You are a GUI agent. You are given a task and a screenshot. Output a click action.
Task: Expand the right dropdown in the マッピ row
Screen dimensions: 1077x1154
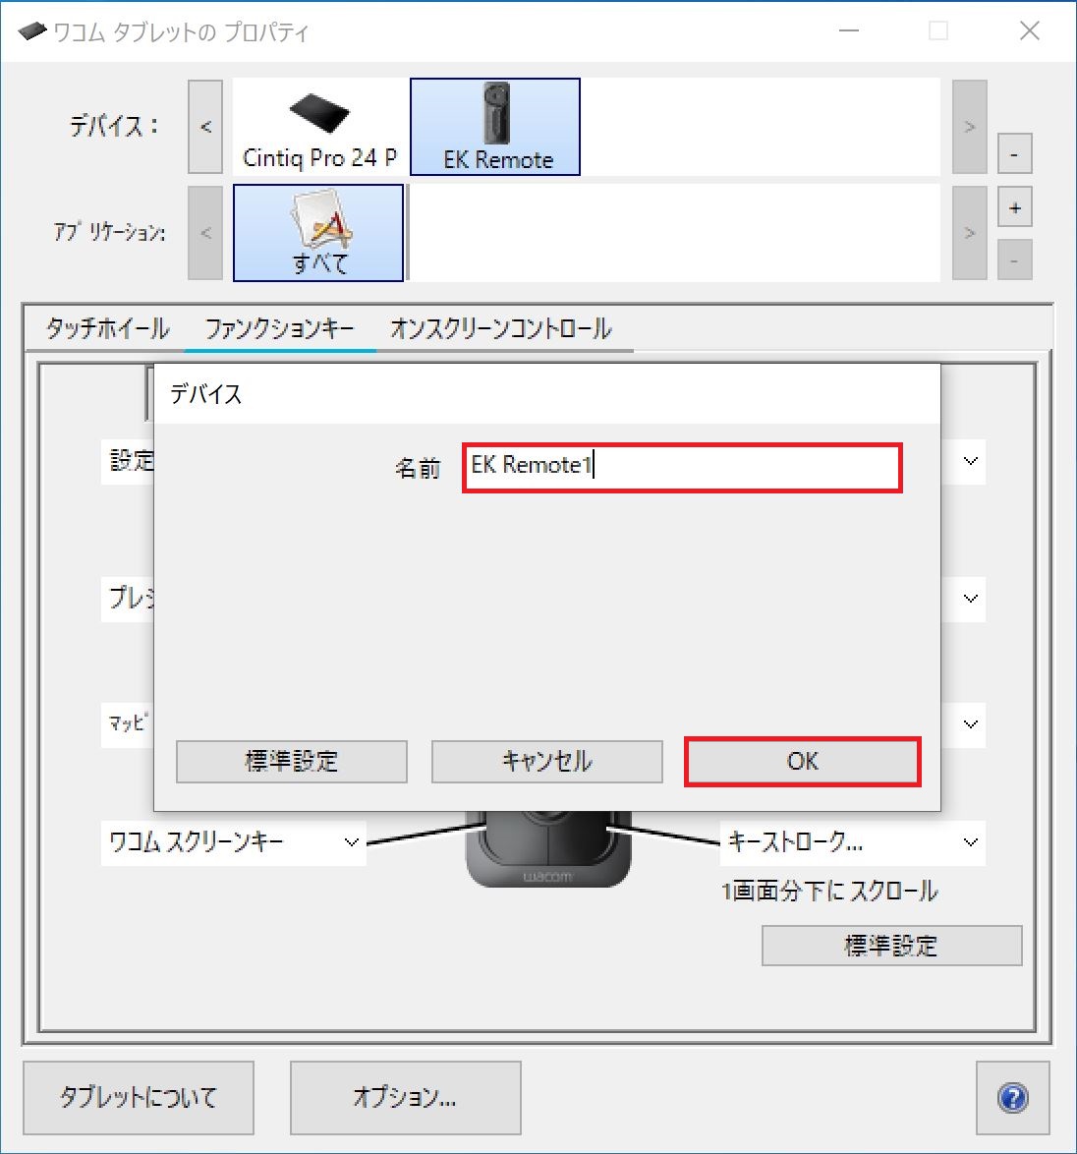(x=970, y=724)
